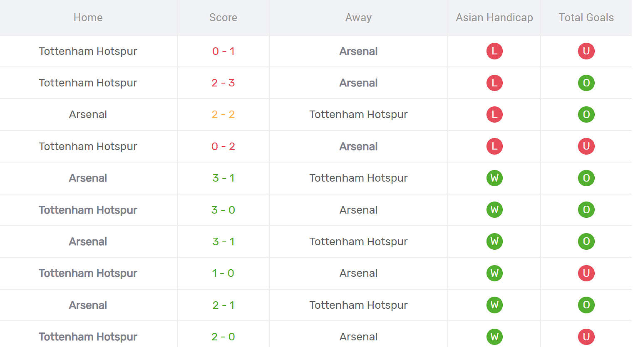
Task: Click home team Arsenal in the 2 - 1 row
Action: pyautogui.click(x=88, y=305)
